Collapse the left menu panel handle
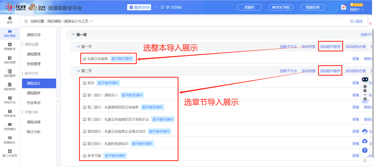 (58, 102)
